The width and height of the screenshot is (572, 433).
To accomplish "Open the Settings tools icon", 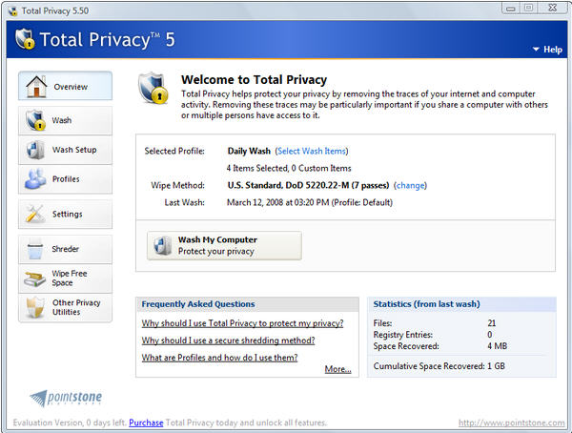I will (x=35, y=214).
